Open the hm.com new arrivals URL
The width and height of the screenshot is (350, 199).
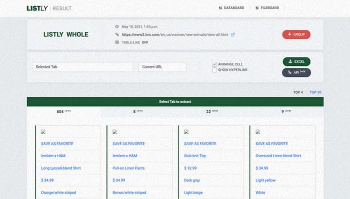(175, 34)
